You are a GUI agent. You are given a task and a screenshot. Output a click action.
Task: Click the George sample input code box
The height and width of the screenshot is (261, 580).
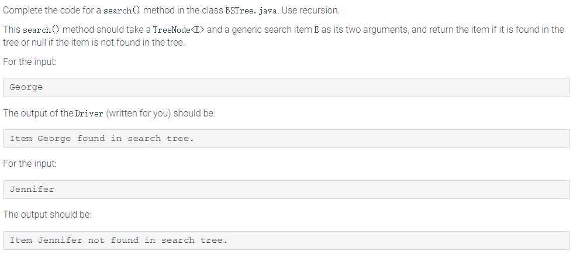286,87
